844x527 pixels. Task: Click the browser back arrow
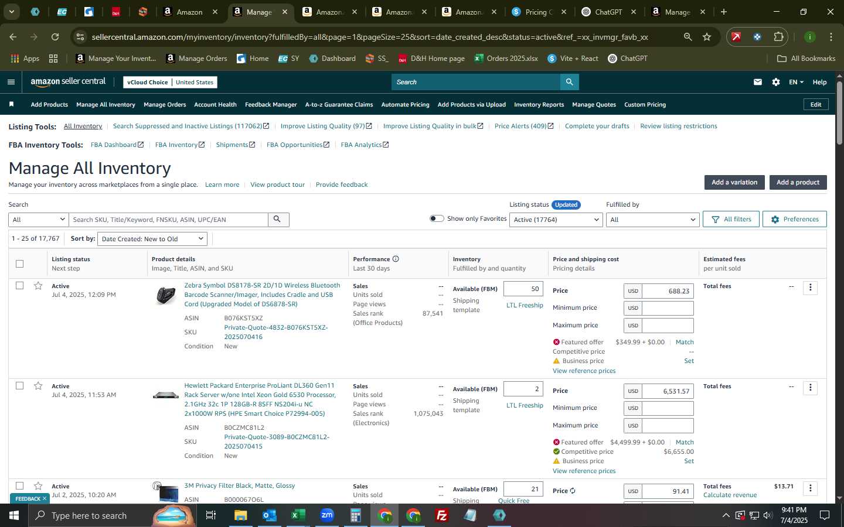click(13, 37)
